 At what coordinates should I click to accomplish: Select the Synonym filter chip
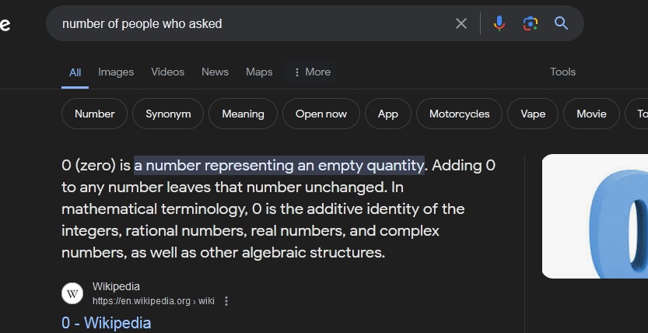(x=168, y=114)
